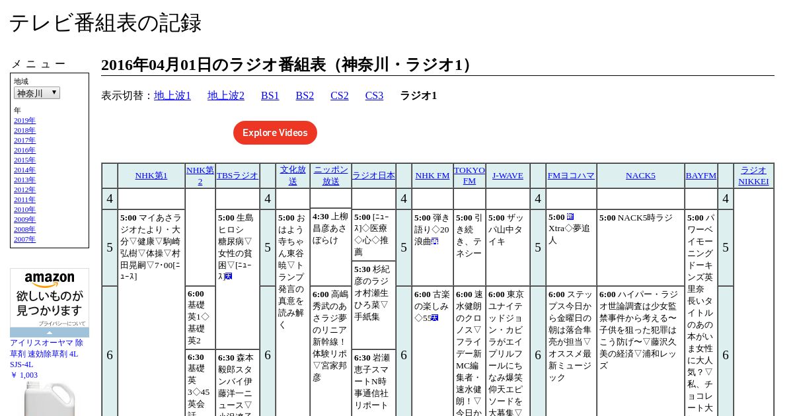The width and height of the screenshot is (793, 416).
Task: Click the テレビ番組表の記録 site title
Action: click(105, 23)
